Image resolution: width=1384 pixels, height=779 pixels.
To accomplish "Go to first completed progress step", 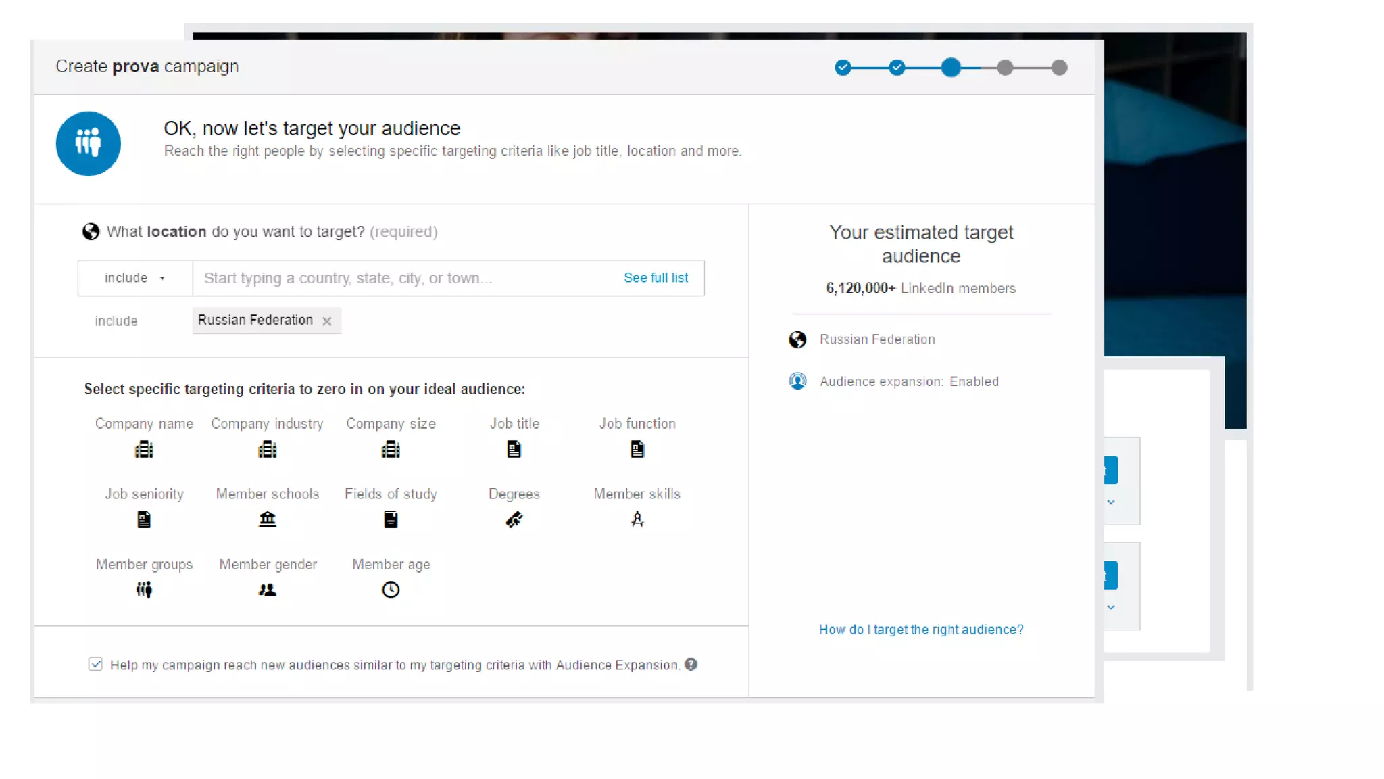I will tap(843, 68).
